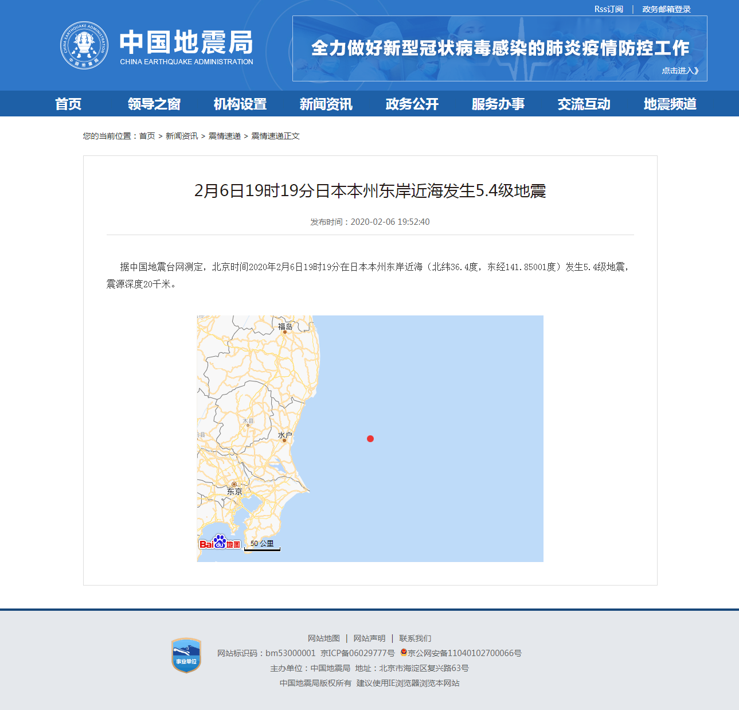Screen dimensions: 739x710
Task: Click the 福岛 label on the map
Action: (285, 326)
